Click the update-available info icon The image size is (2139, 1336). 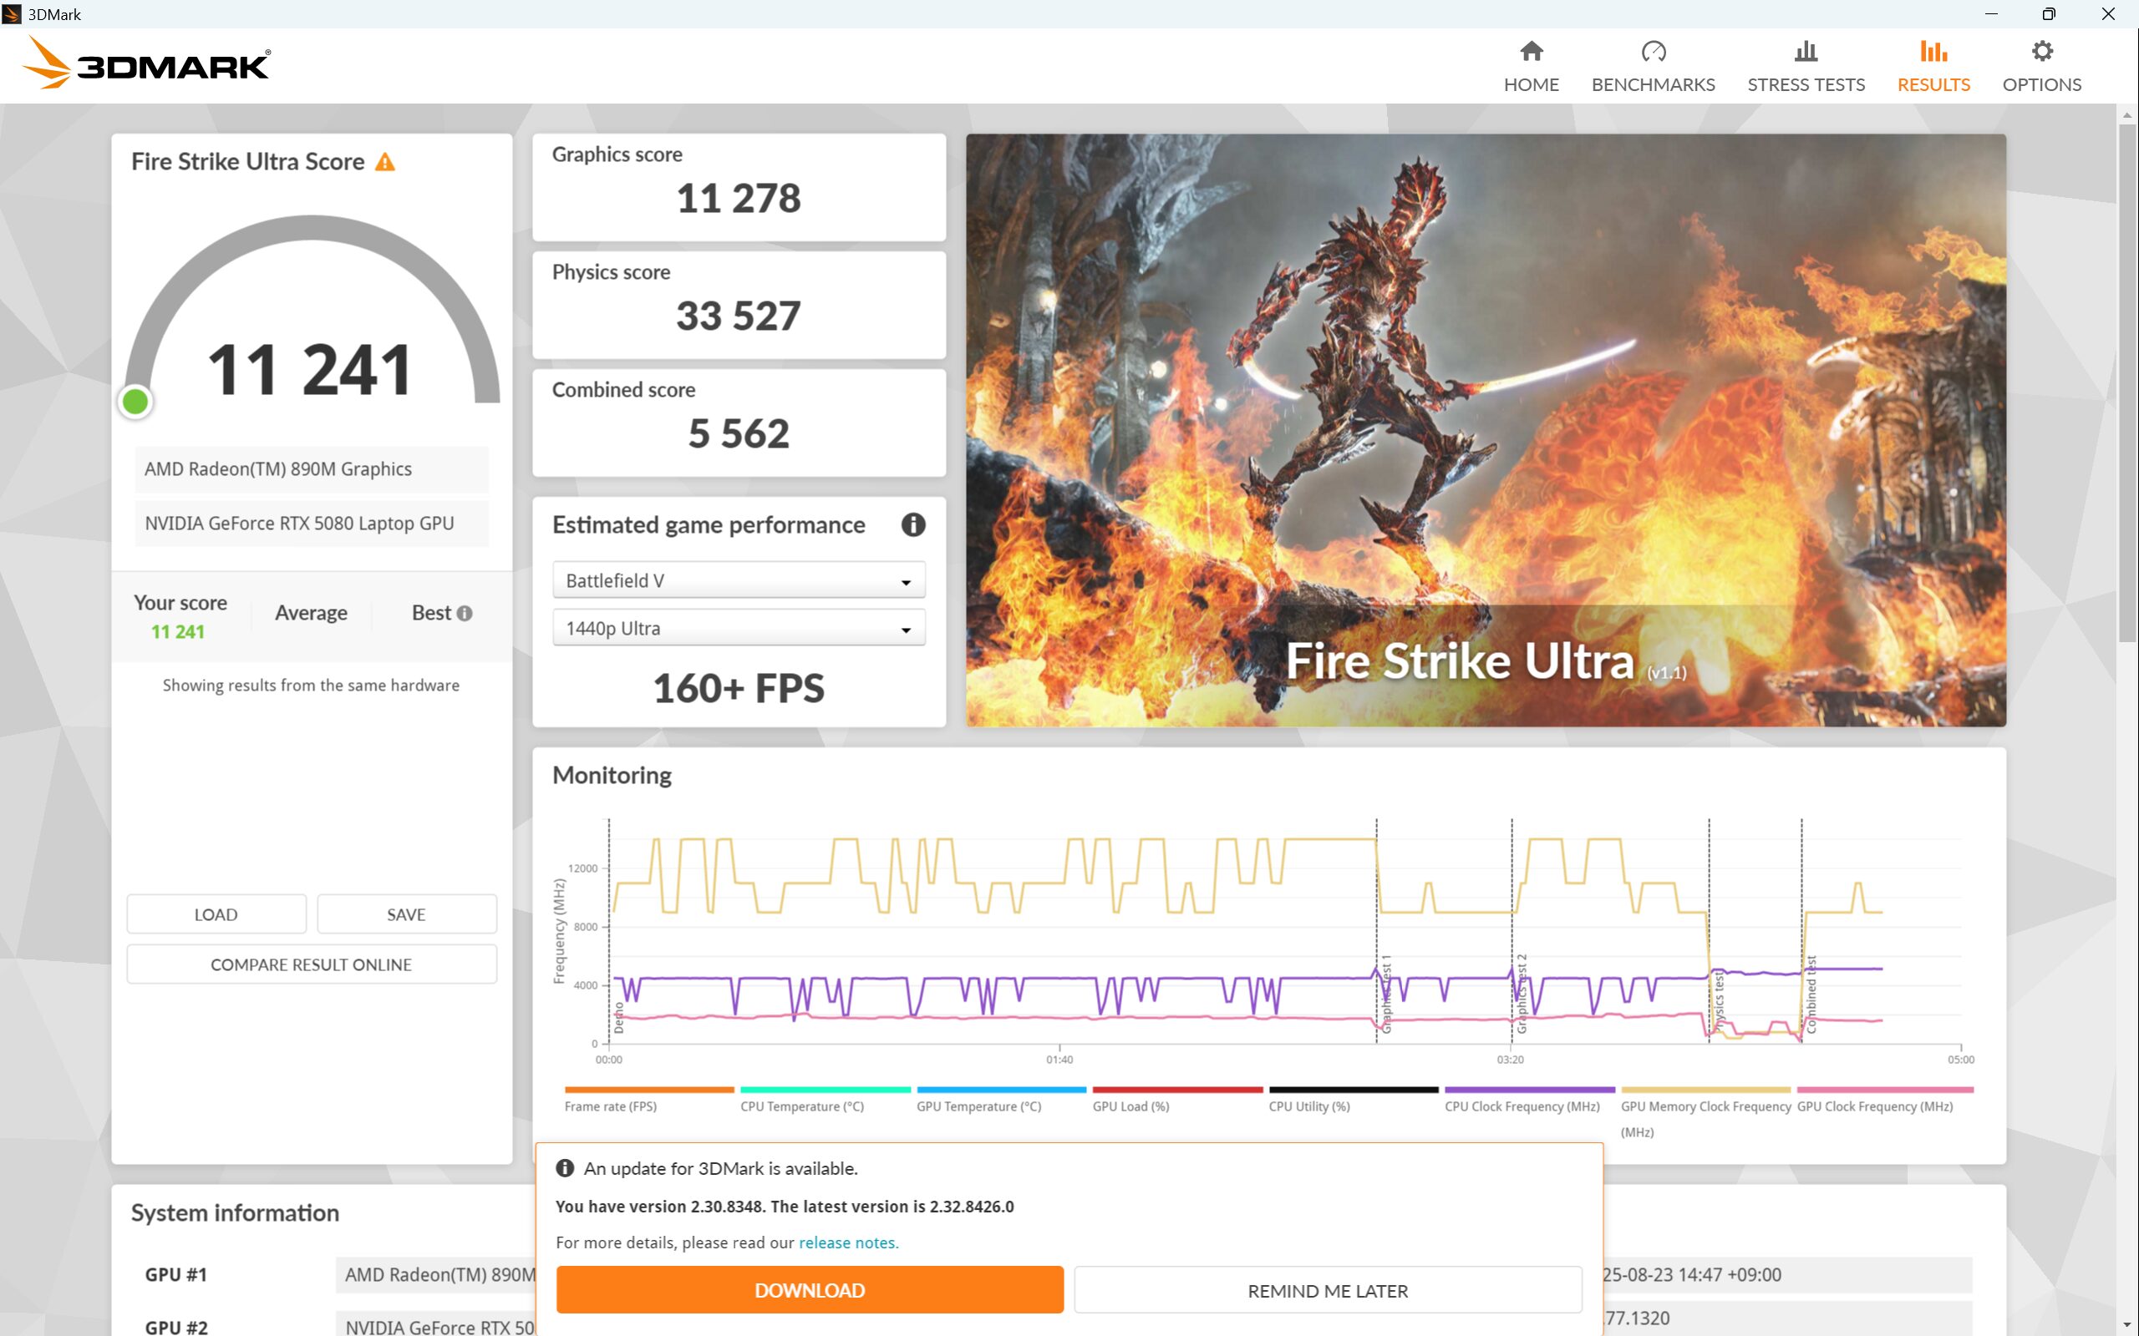click(x=565, y=1168)
